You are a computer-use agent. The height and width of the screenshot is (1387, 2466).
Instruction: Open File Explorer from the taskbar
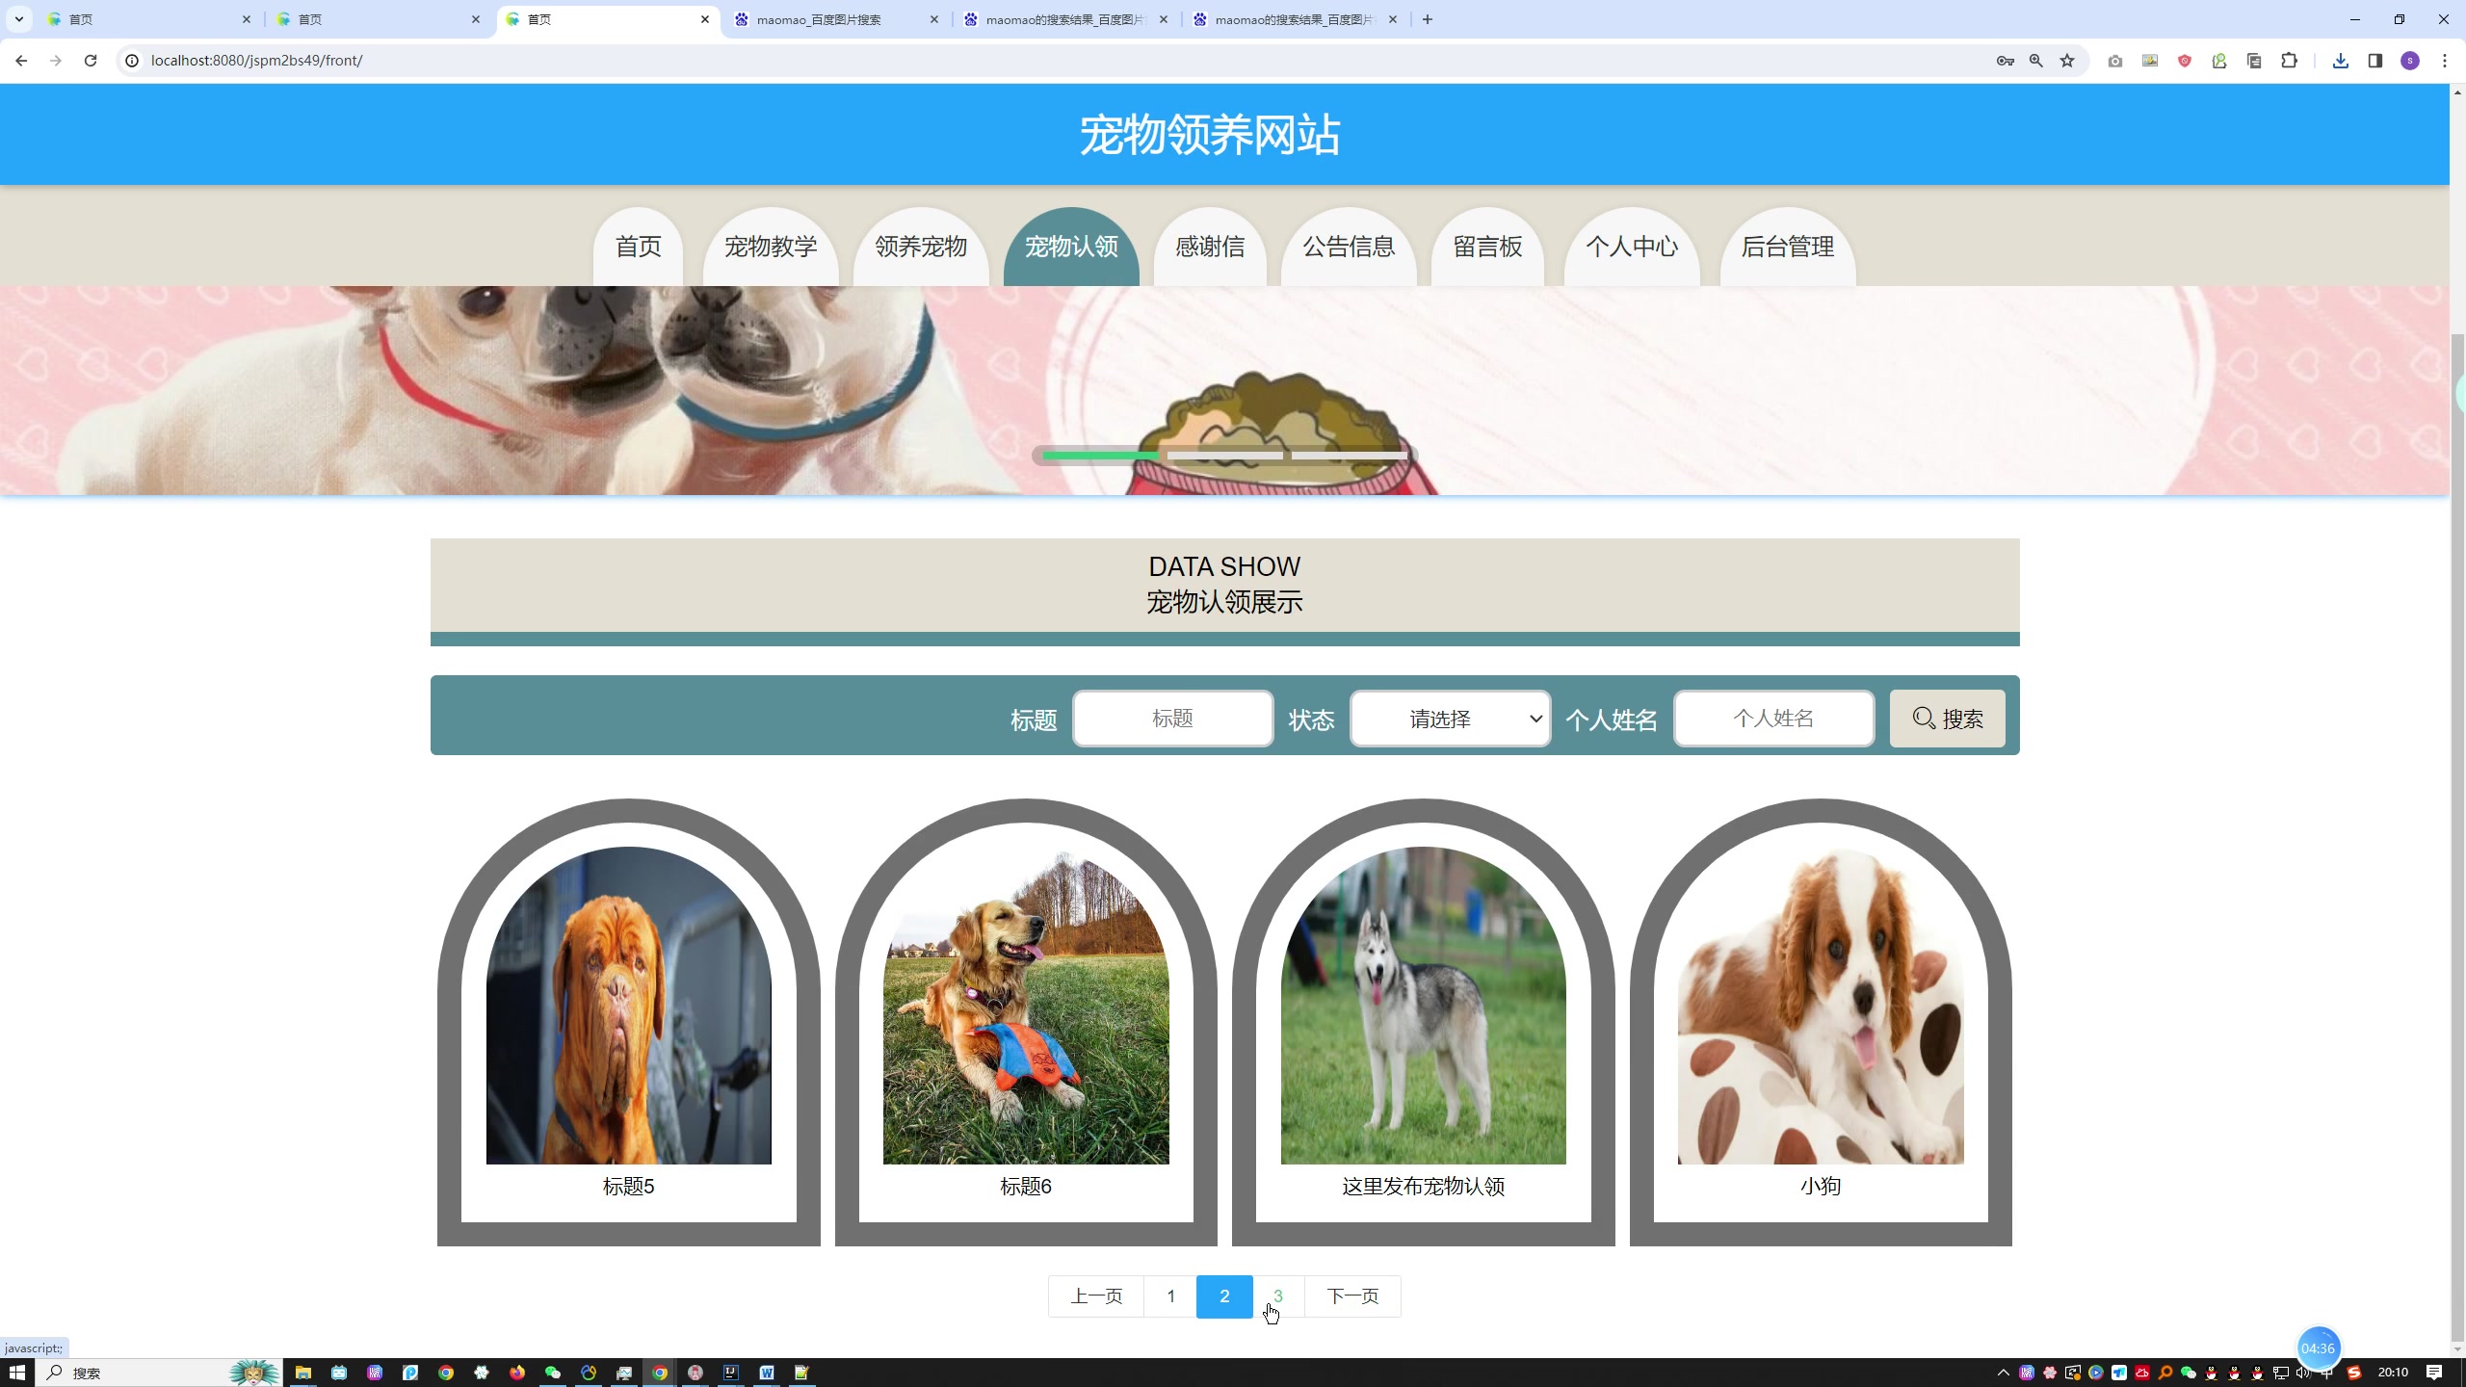tap(303, 1373)
